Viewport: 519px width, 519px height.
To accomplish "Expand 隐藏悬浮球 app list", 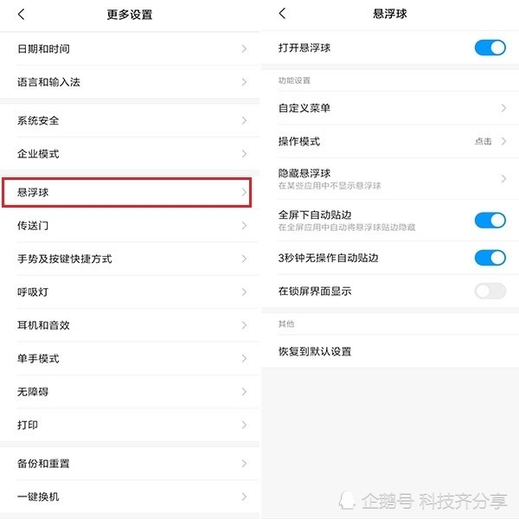I will point(391,179).
